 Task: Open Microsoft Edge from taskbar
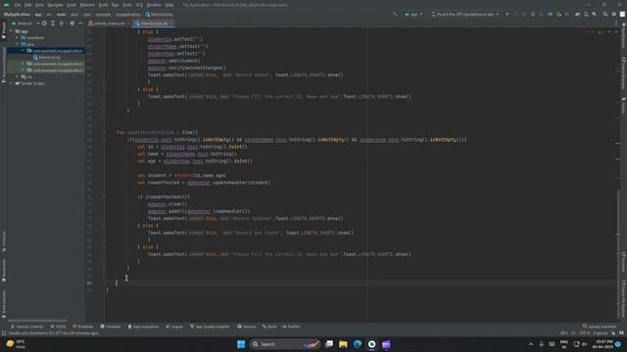[358, 344]
